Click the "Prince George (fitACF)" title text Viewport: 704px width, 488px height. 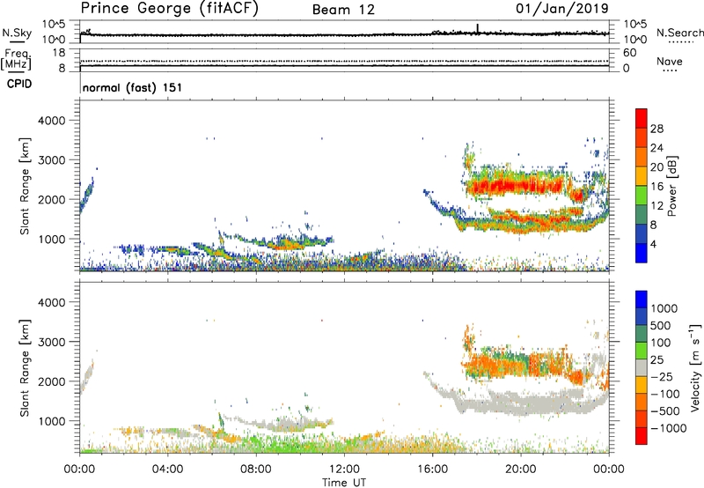[x=169, y=8]
